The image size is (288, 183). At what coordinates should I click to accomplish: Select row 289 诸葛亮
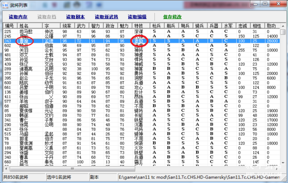tap(142, 69)
